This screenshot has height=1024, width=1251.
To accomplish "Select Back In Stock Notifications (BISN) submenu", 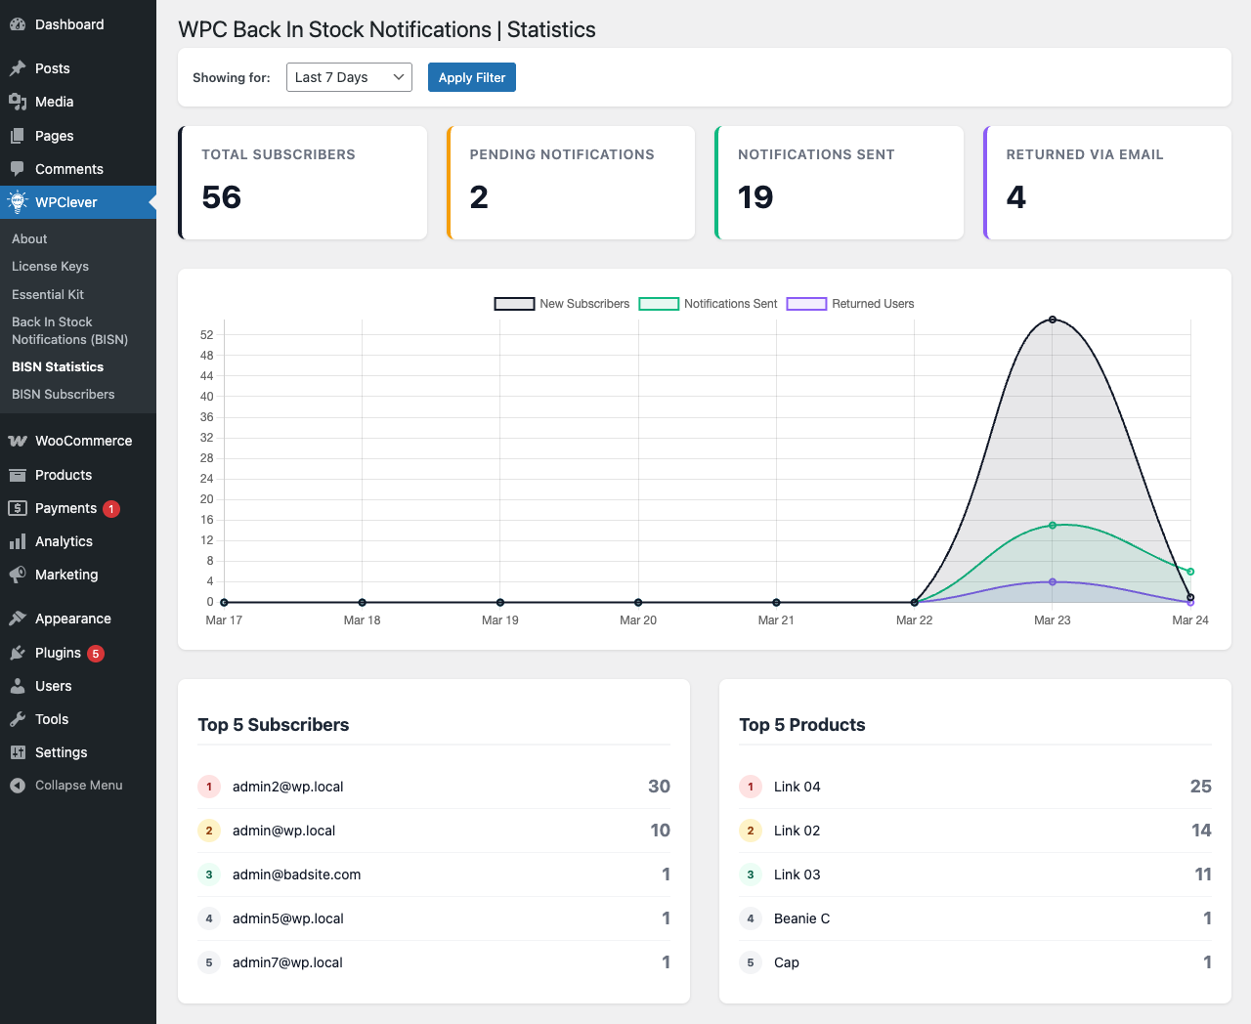I will pos(69,330).
